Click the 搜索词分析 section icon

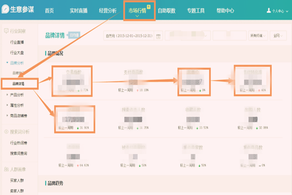point(6,132)
